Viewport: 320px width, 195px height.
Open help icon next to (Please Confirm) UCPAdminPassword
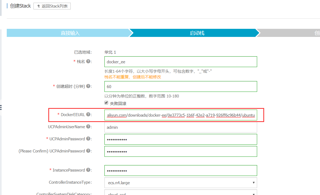coord(88,151)
